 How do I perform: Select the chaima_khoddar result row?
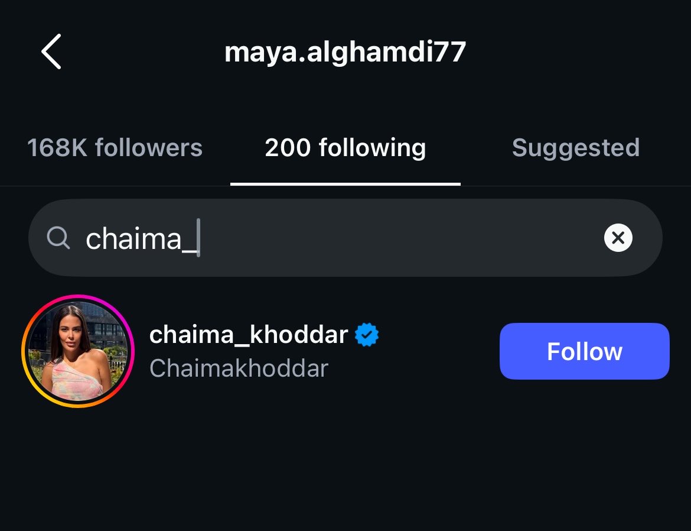[x=345, y=351]
